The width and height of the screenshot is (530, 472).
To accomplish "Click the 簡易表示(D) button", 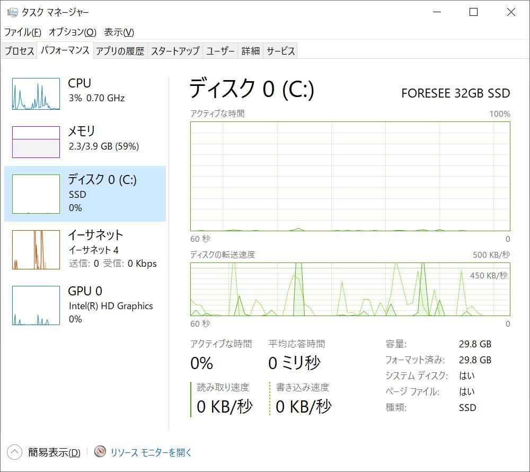I will tap(54, 452).
